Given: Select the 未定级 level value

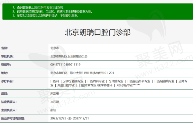Looking at the screenshot, I should 55,93.
